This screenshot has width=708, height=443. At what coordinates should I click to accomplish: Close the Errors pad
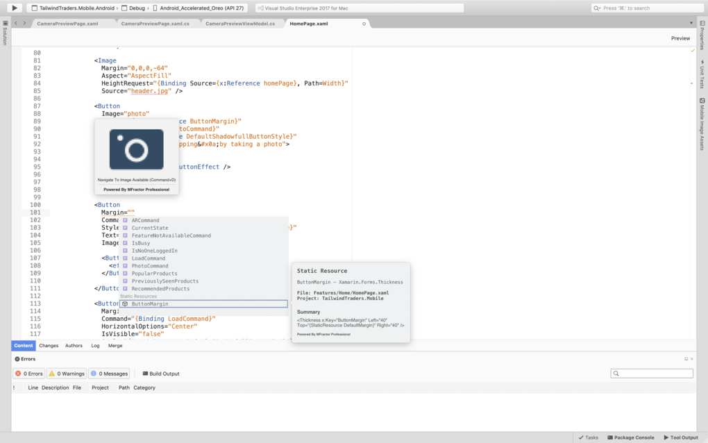[x=692, y=359]
